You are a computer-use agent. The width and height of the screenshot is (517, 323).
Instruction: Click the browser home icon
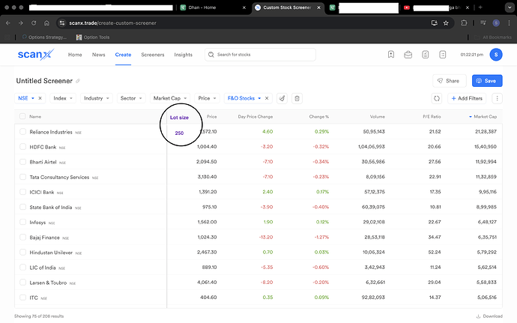[46, 22]
